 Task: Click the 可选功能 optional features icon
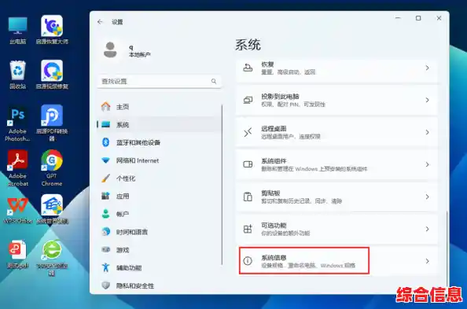pyautogui.click(x=248, y=229)
